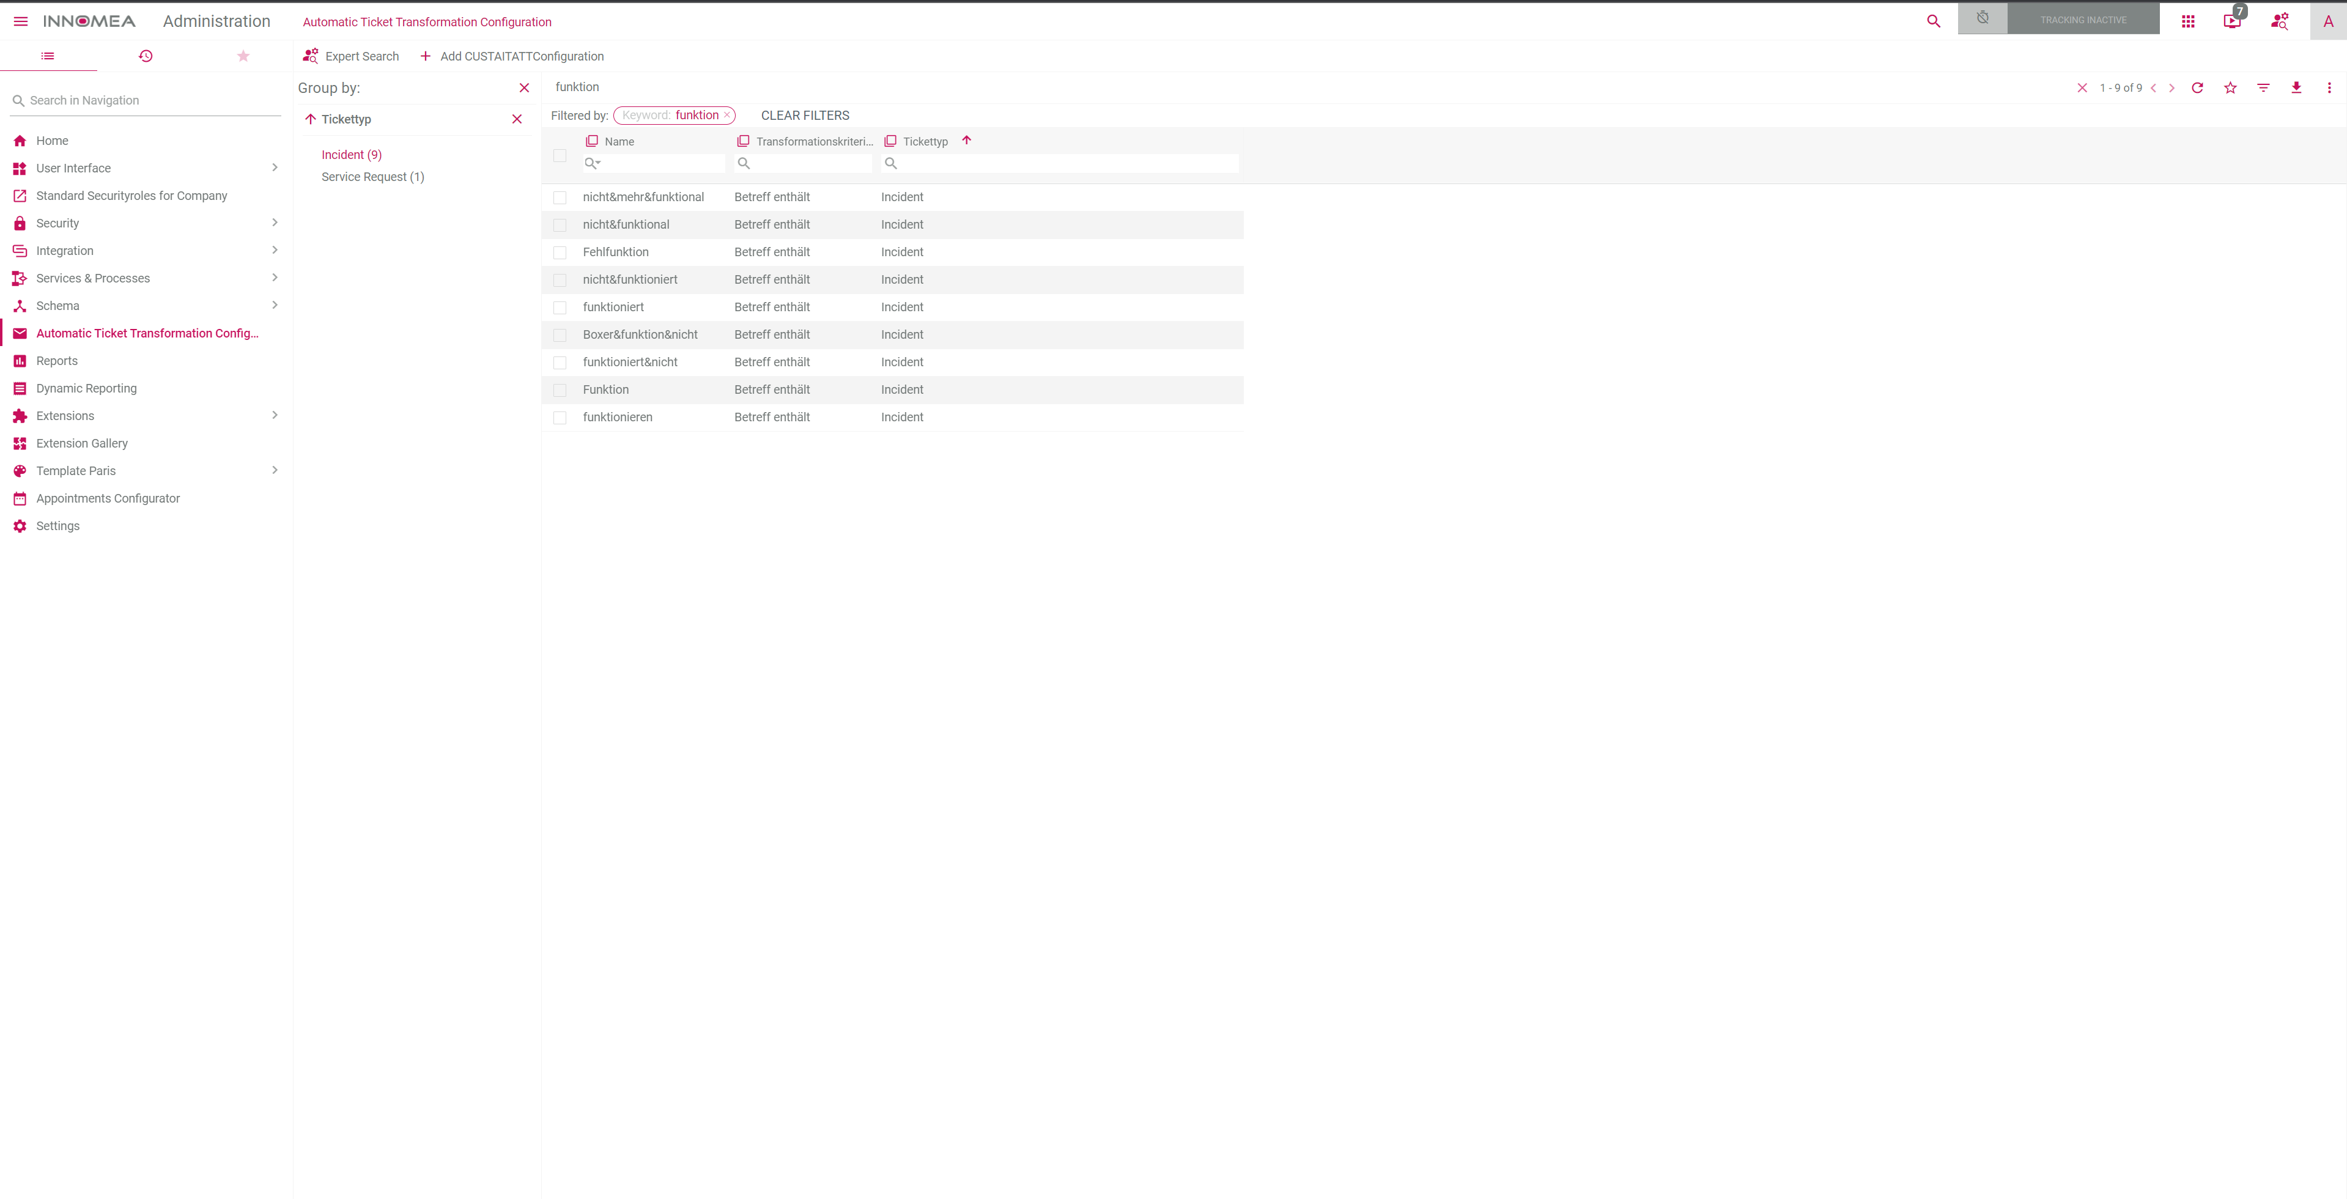Select all rows via header checkbox
Image resolution: width=2347 pixels, height=1199 pixels.
560,156
